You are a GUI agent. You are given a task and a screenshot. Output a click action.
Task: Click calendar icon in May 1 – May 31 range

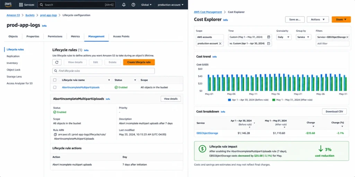click(x=269, y=37)
